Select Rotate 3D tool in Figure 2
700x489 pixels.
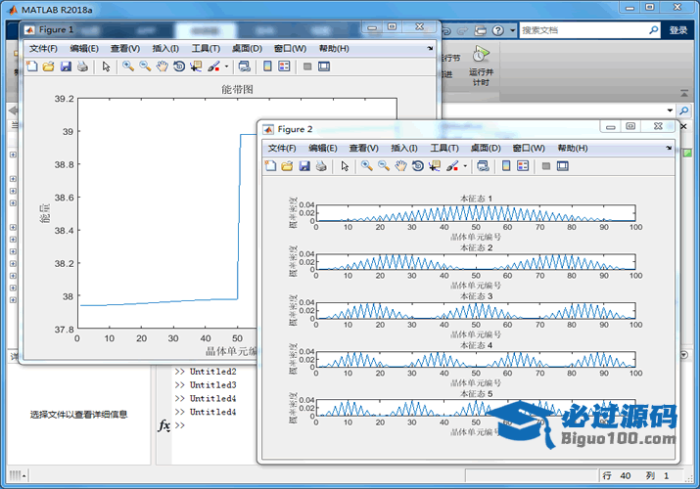(x=418, y=166)
